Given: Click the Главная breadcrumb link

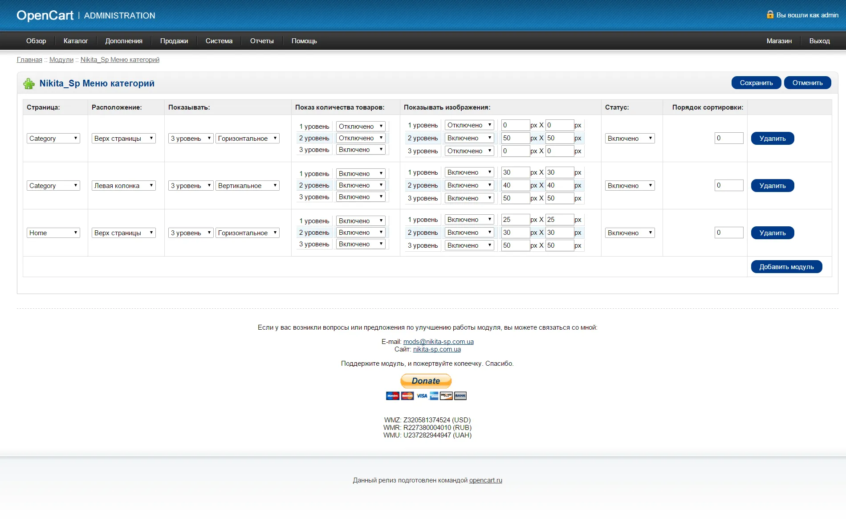Looking at the screenshot, I should coord(29,60).
